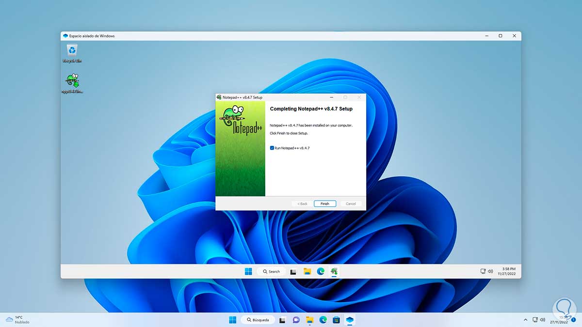This screenshot has height=327, width=582.
Task: Click the Windows Sandbox title bar icon
Action: (65, 36)
